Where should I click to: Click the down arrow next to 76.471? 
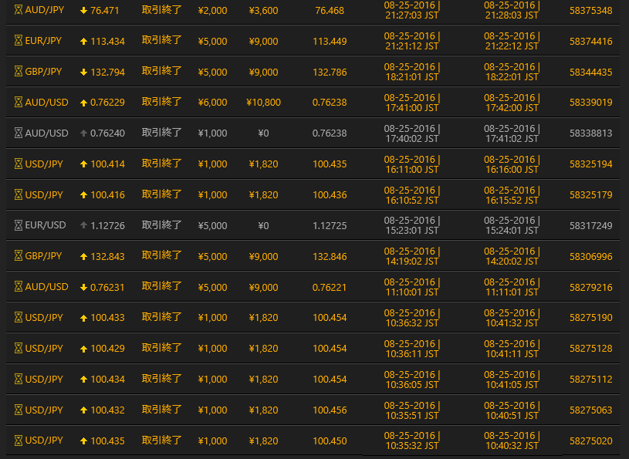coord(83,10)
